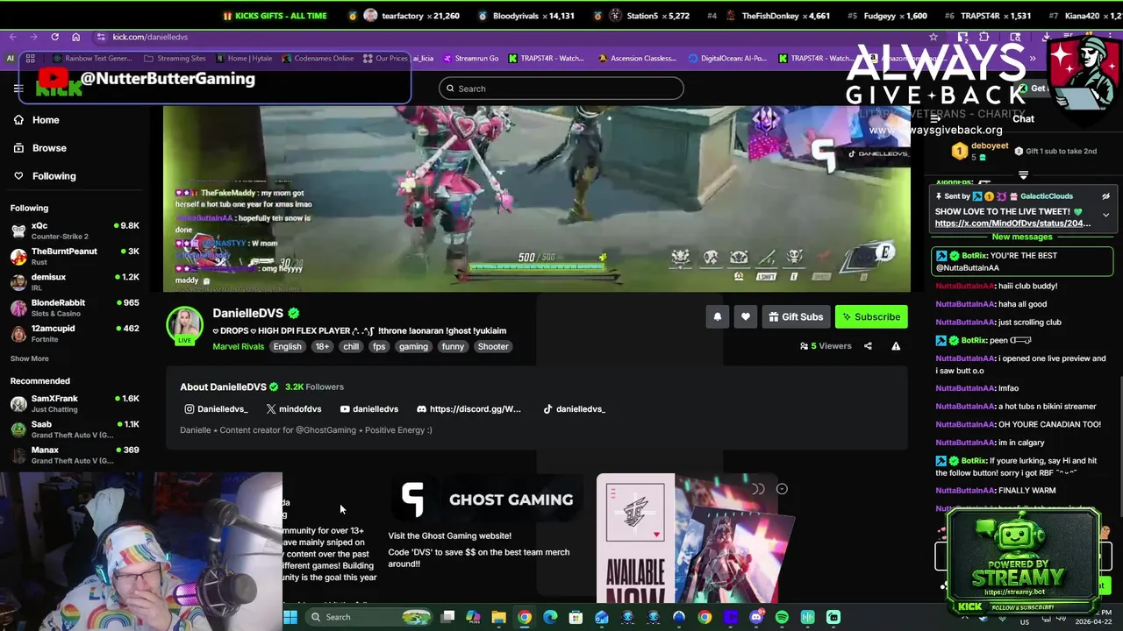Click the green Subscribe button
1123x631 pixels.
click(x=871, y=316)
